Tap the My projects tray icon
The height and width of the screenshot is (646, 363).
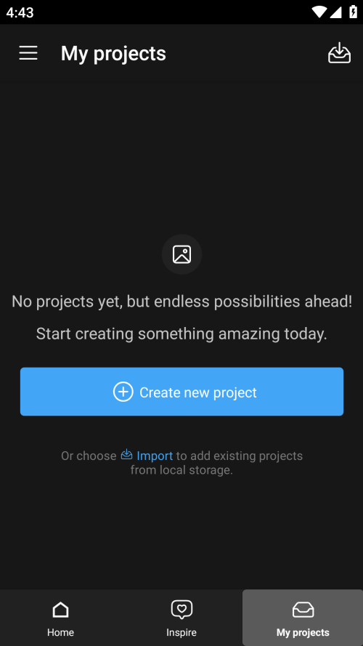[303, 610]
